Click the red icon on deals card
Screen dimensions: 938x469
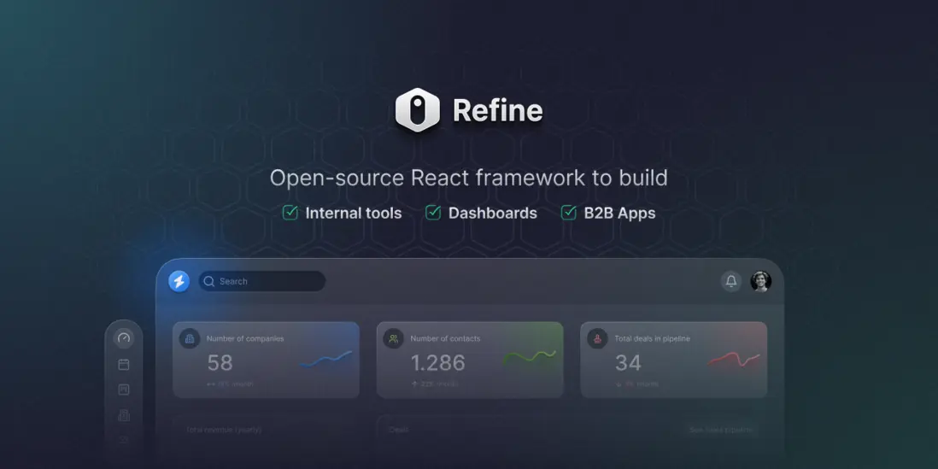pyautogui.click(x=597, y=338)
